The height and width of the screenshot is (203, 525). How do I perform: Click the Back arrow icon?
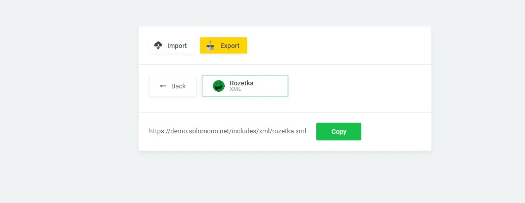point(163,86)
